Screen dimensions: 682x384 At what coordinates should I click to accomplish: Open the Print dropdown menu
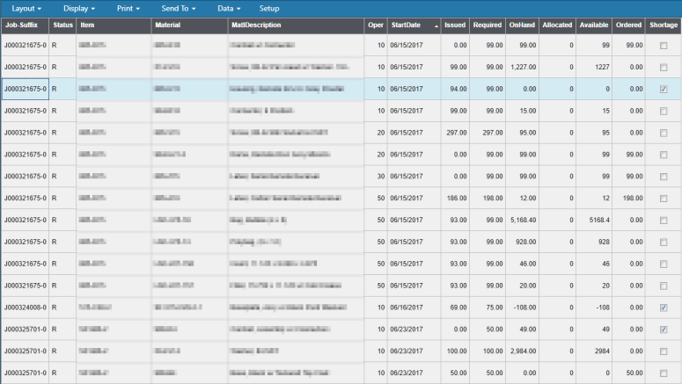[128, 8]
